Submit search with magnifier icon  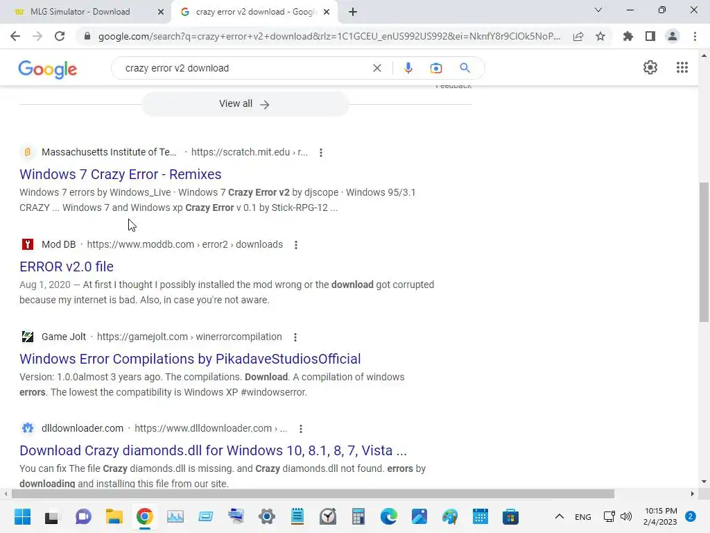point(465,68)
